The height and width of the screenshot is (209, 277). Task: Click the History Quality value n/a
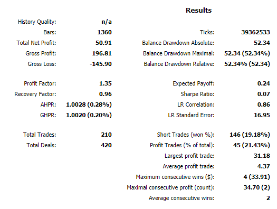pos(107,22)
